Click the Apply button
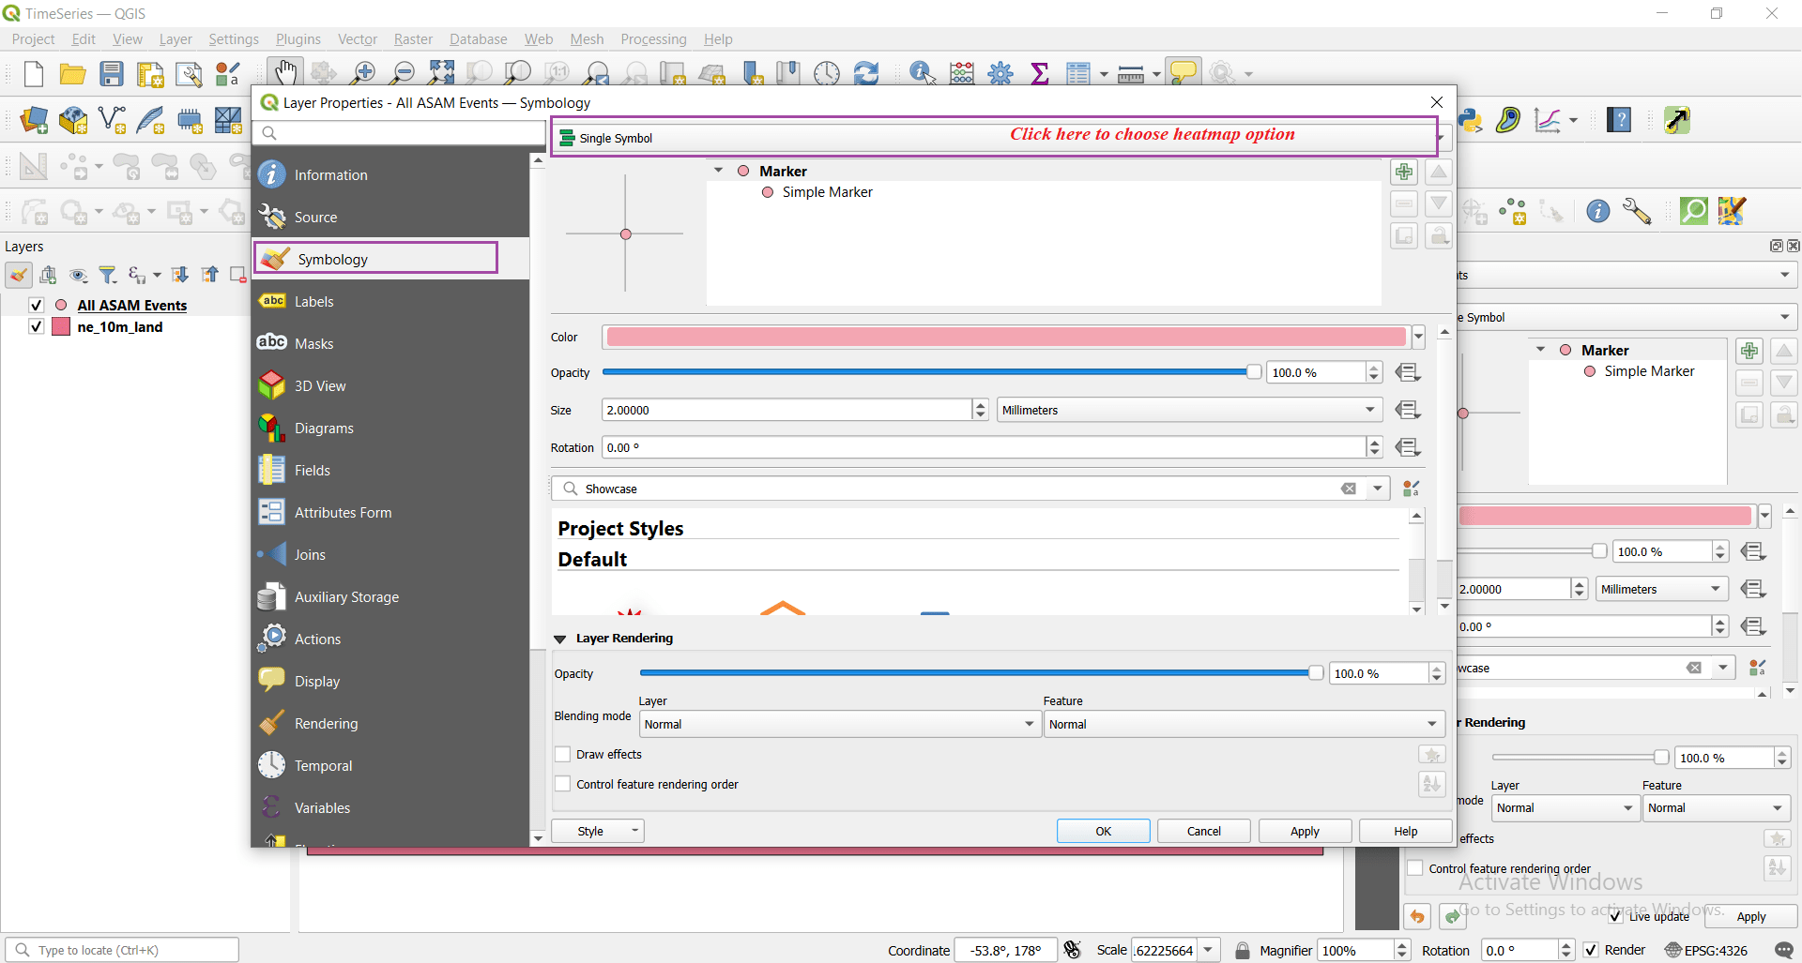The image size is (1802, 963). tap(1305, 831)
